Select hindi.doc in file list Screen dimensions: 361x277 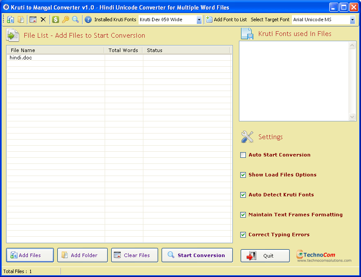[x=21, y=58]
